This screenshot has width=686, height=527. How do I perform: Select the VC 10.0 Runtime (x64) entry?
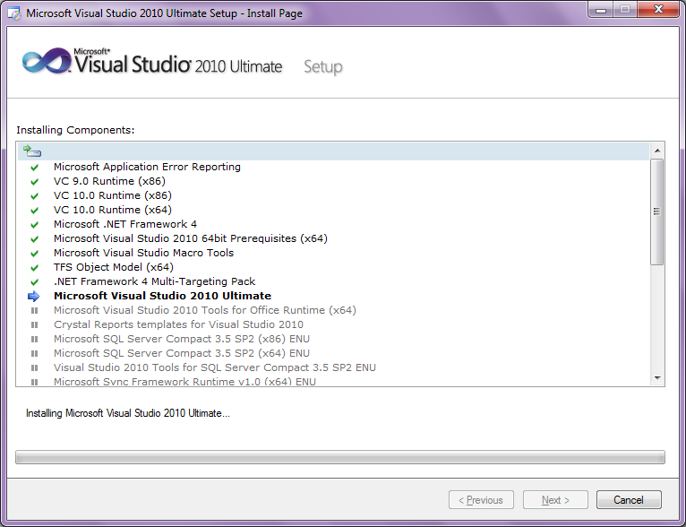pos(112,210)
